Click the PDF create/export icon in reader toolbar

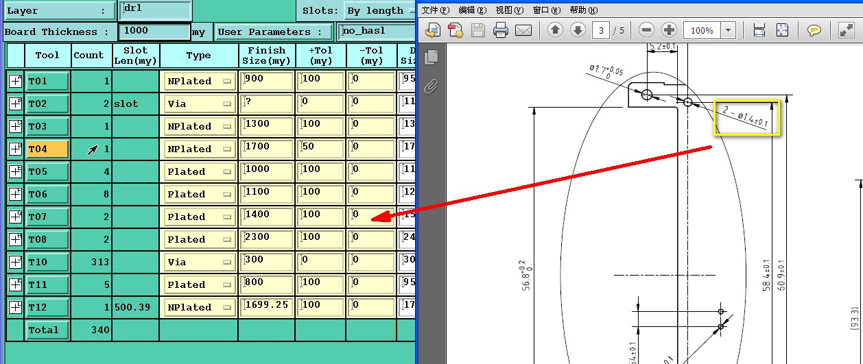(432, 30)
